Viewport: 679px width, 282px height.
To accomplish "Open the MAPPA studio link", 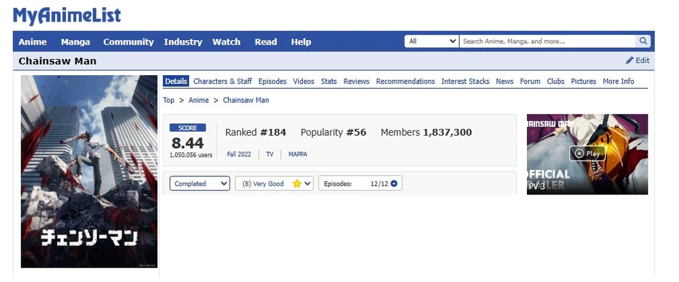I will (297, 155).
